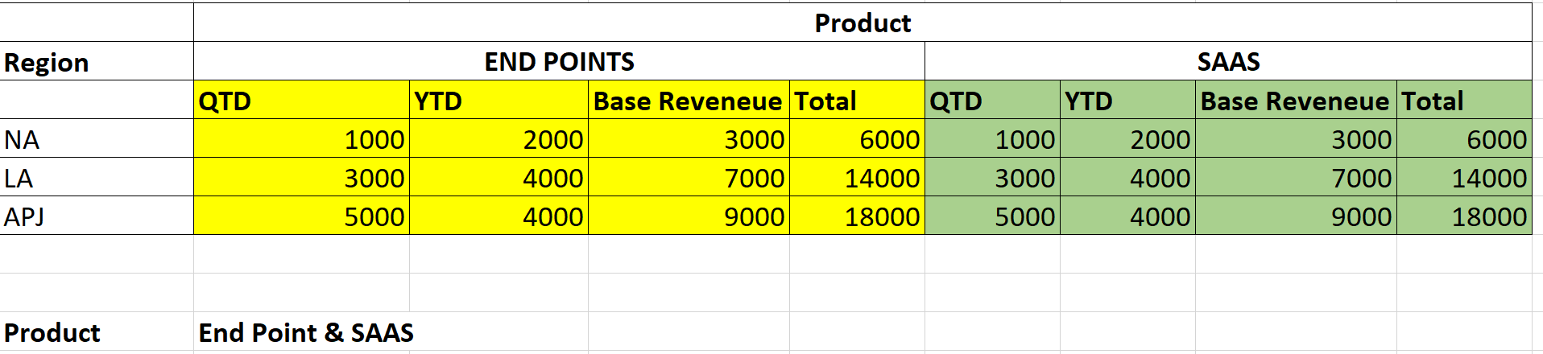The image size is (1543, 354).
Task: Select APJ SAAS YTD value 4000
Action: [1127, 216]
